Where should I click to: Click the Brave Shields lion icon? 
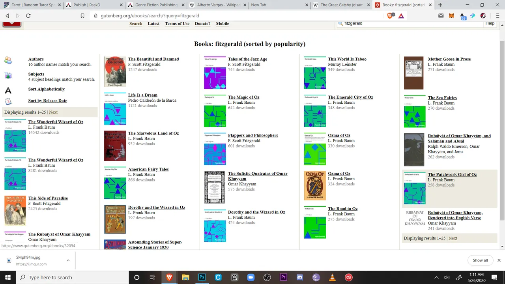pos(390,16)
